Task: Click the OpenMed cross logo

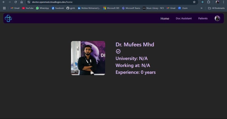Action: pos(8,18)
